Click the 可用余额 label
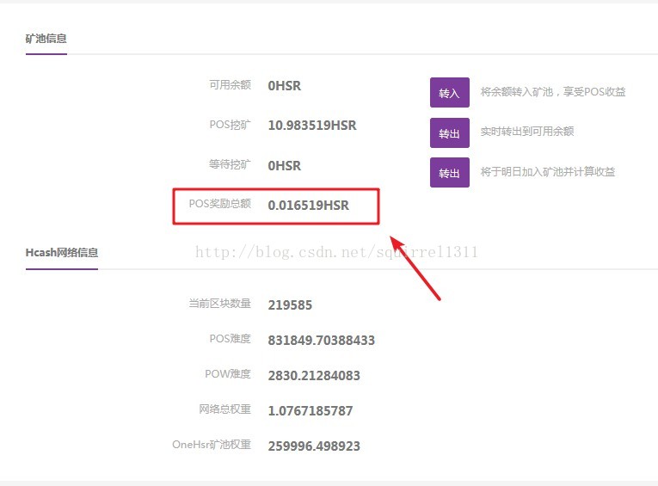The height and width of the screenshot is (486, 658). (x=230, y=85)
